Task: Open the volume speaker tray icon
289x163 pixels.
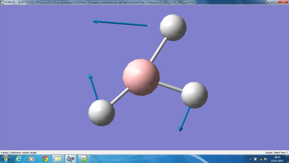Action: coord(266,159)
